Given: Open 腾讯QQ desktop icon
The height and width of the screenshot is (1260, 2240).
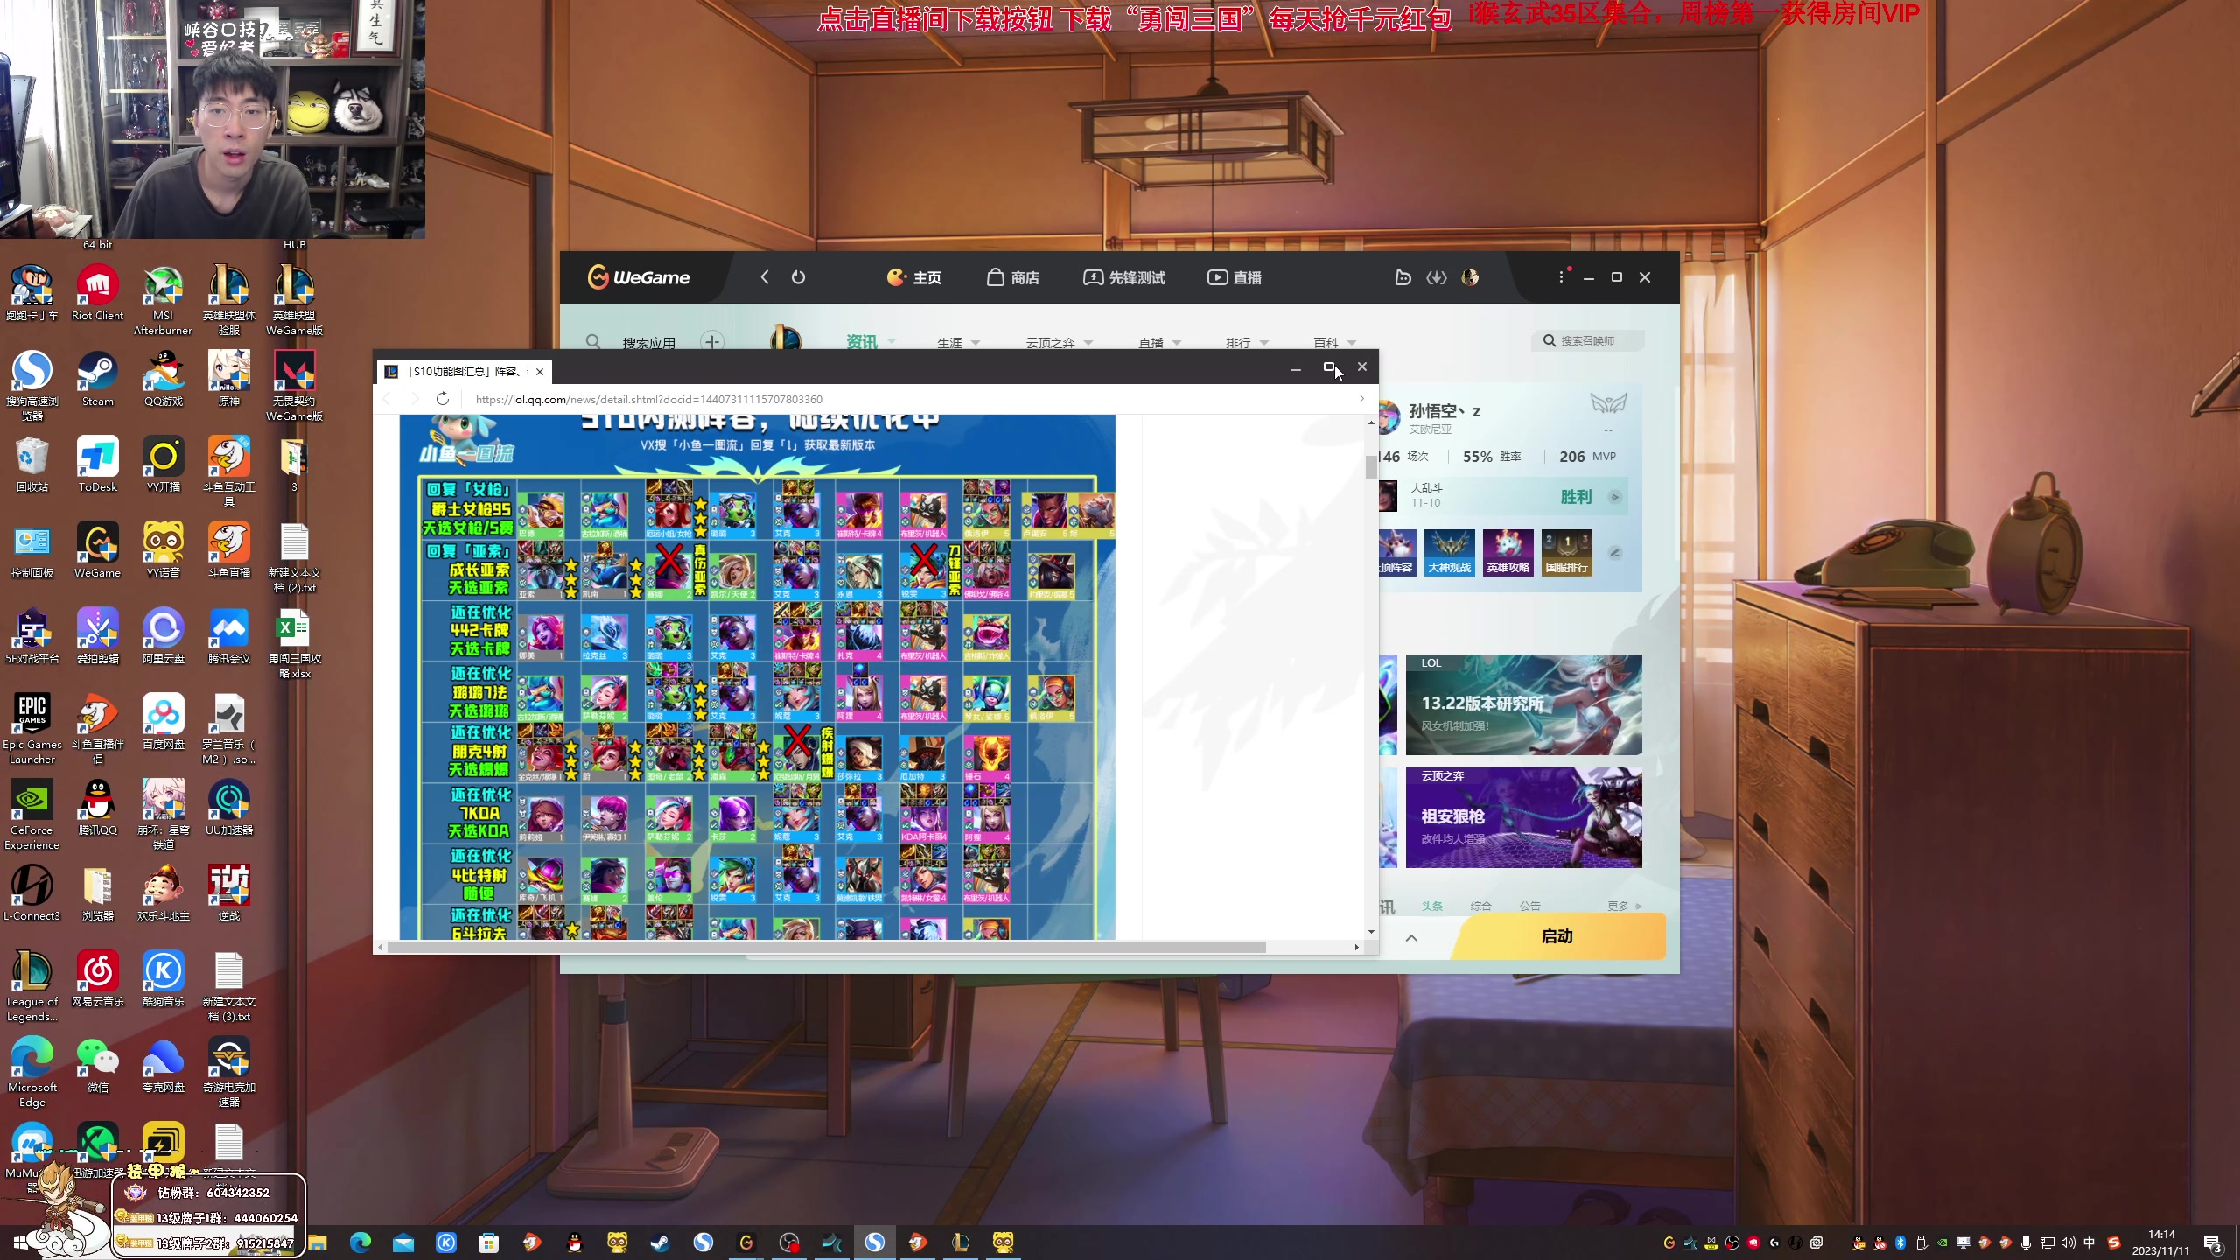Looking at the screenshot, I should pos(97,808).
